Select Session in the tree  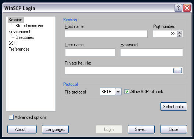click(15, 20)
